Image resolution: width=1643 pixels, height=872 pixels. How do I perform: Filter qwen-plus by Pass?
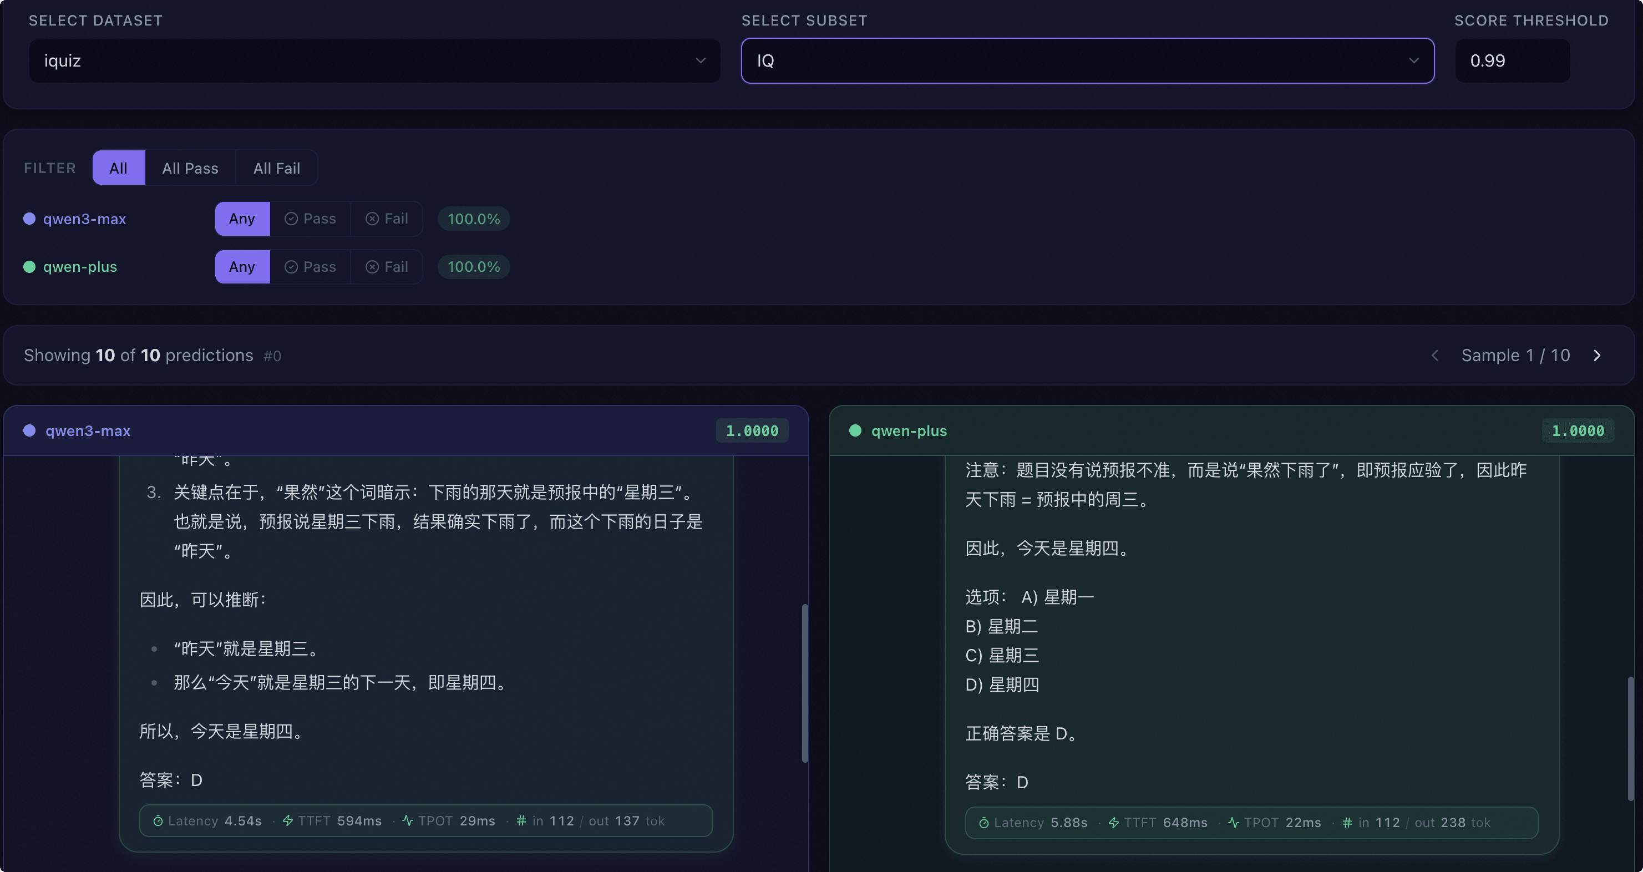pos(310,267)
